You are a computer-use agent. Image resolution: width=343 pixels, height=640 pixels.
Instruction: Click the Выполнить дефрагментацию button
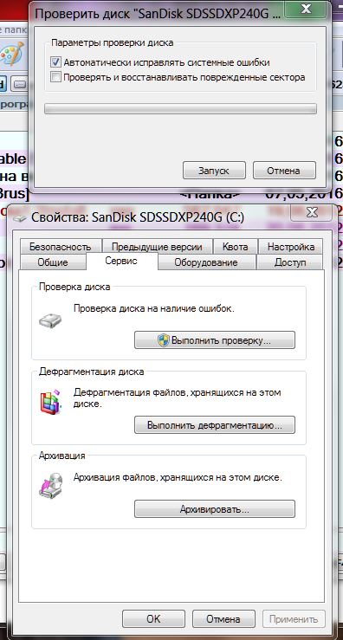click(x=215, y=425)
